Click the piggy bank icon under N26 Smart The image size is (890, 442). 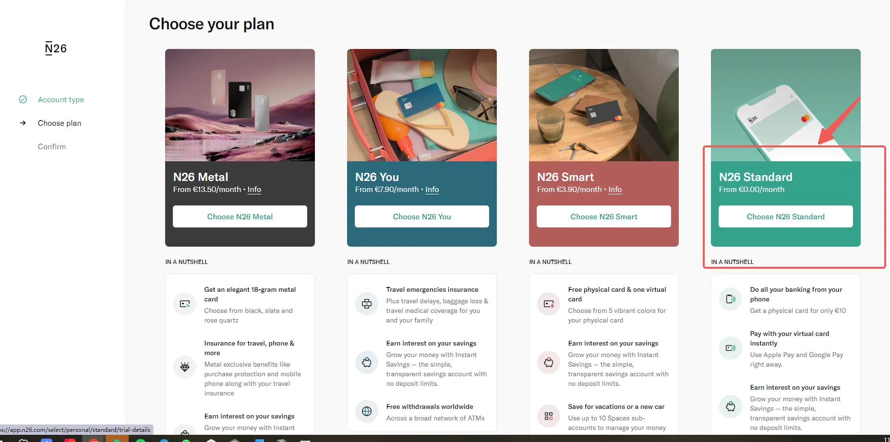[549, 362]
